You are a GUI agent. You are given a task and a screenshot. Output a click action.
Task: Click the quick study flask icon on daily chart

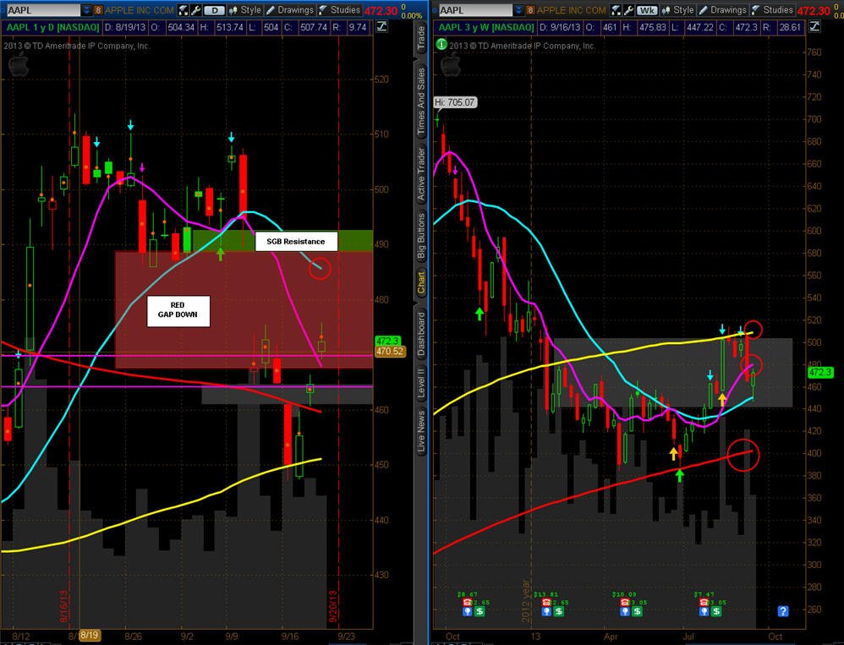[x=184, y=10]
